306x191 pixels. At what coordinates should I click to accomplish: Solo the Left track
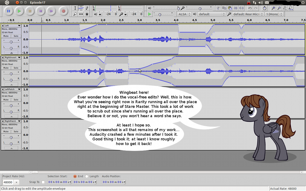pyautogui.click(x=16, y=36)
